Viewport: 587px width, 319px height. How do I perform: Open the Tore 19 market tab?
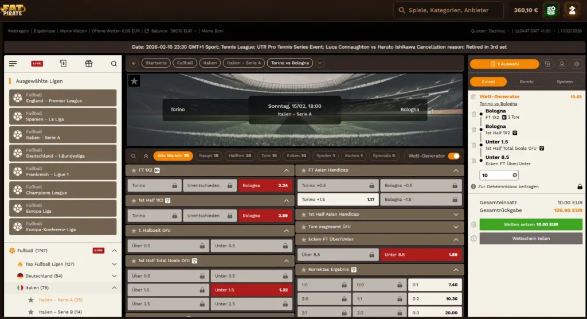pyautogui.click(x=269, y=156)
